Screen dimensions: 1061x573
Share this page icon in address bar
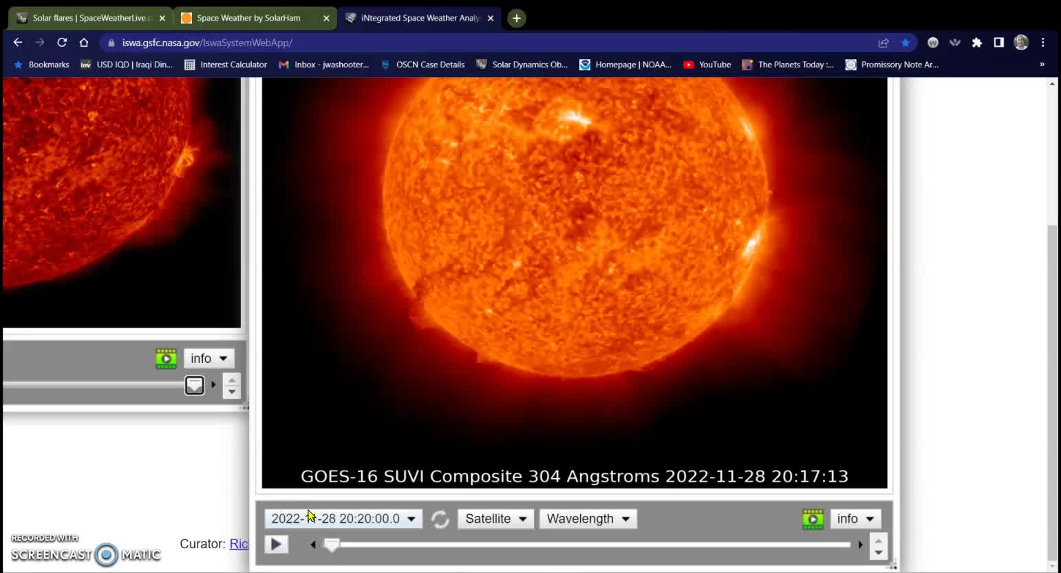(883, 43)
